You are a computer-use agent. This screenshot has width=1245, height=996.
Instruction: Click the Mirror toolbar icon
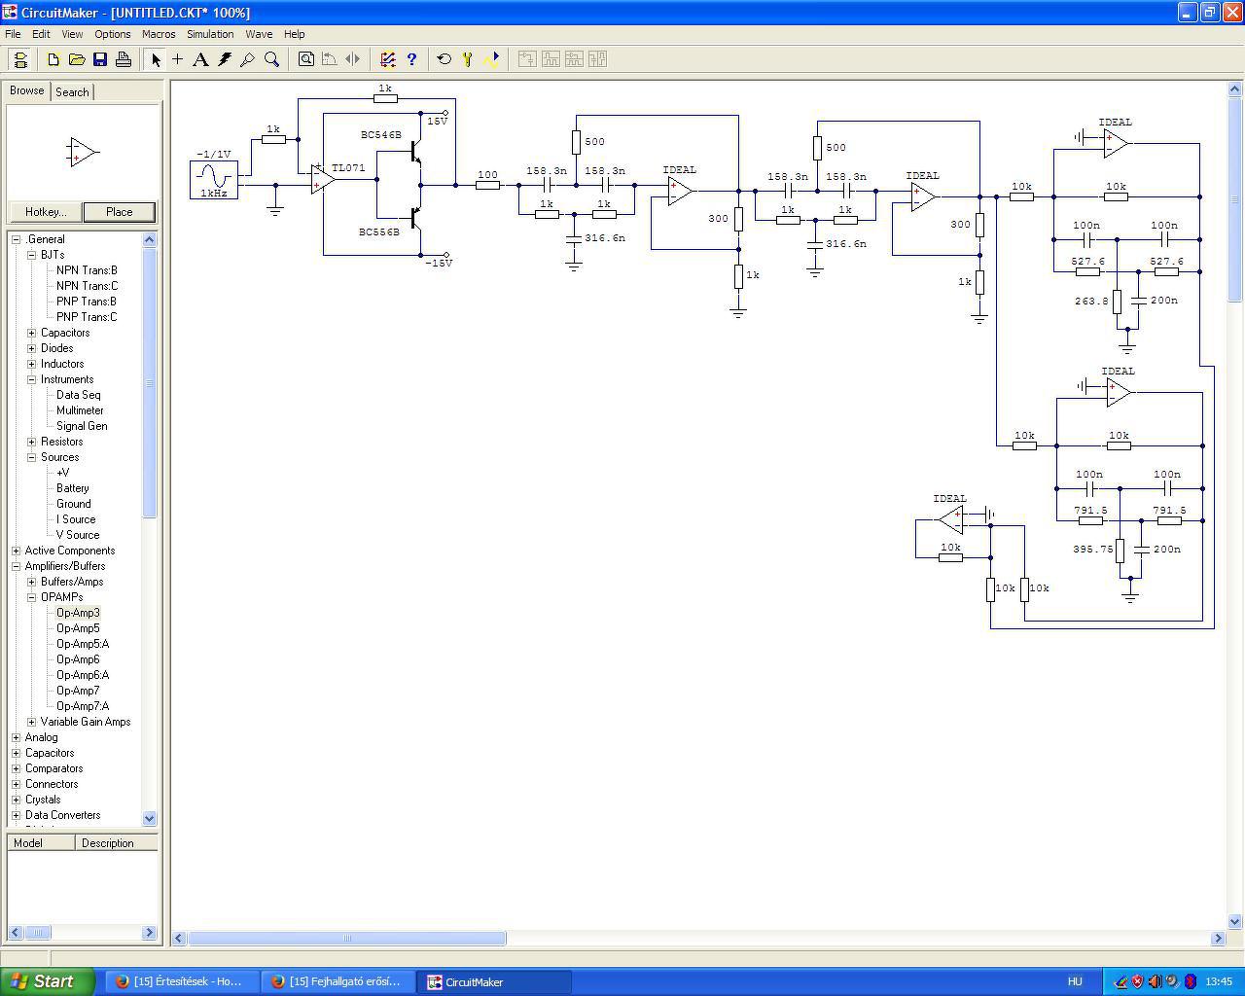click(x=353, y=59)
